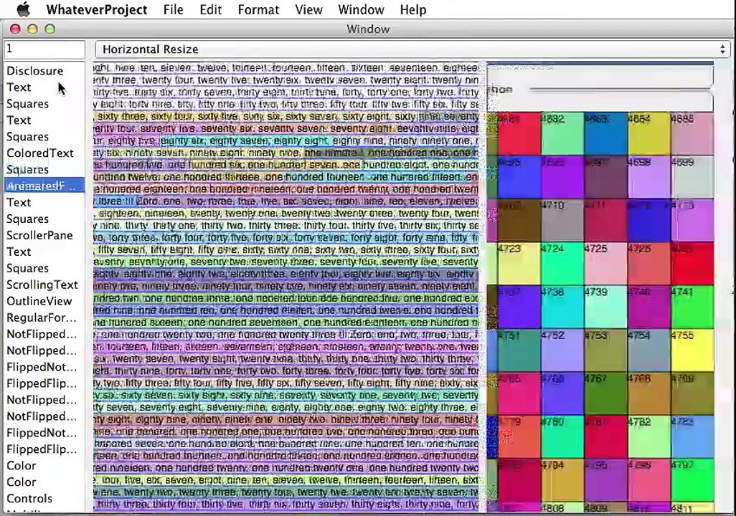The width and height of the screenshot is (736, 516).
Task: Click the pink square numbered 4725
Action: coord(605,264)
